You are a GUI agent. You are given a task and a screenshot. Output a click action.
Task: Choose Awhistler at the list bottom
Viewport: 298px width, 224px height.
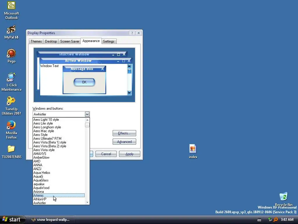coord(59,203)
